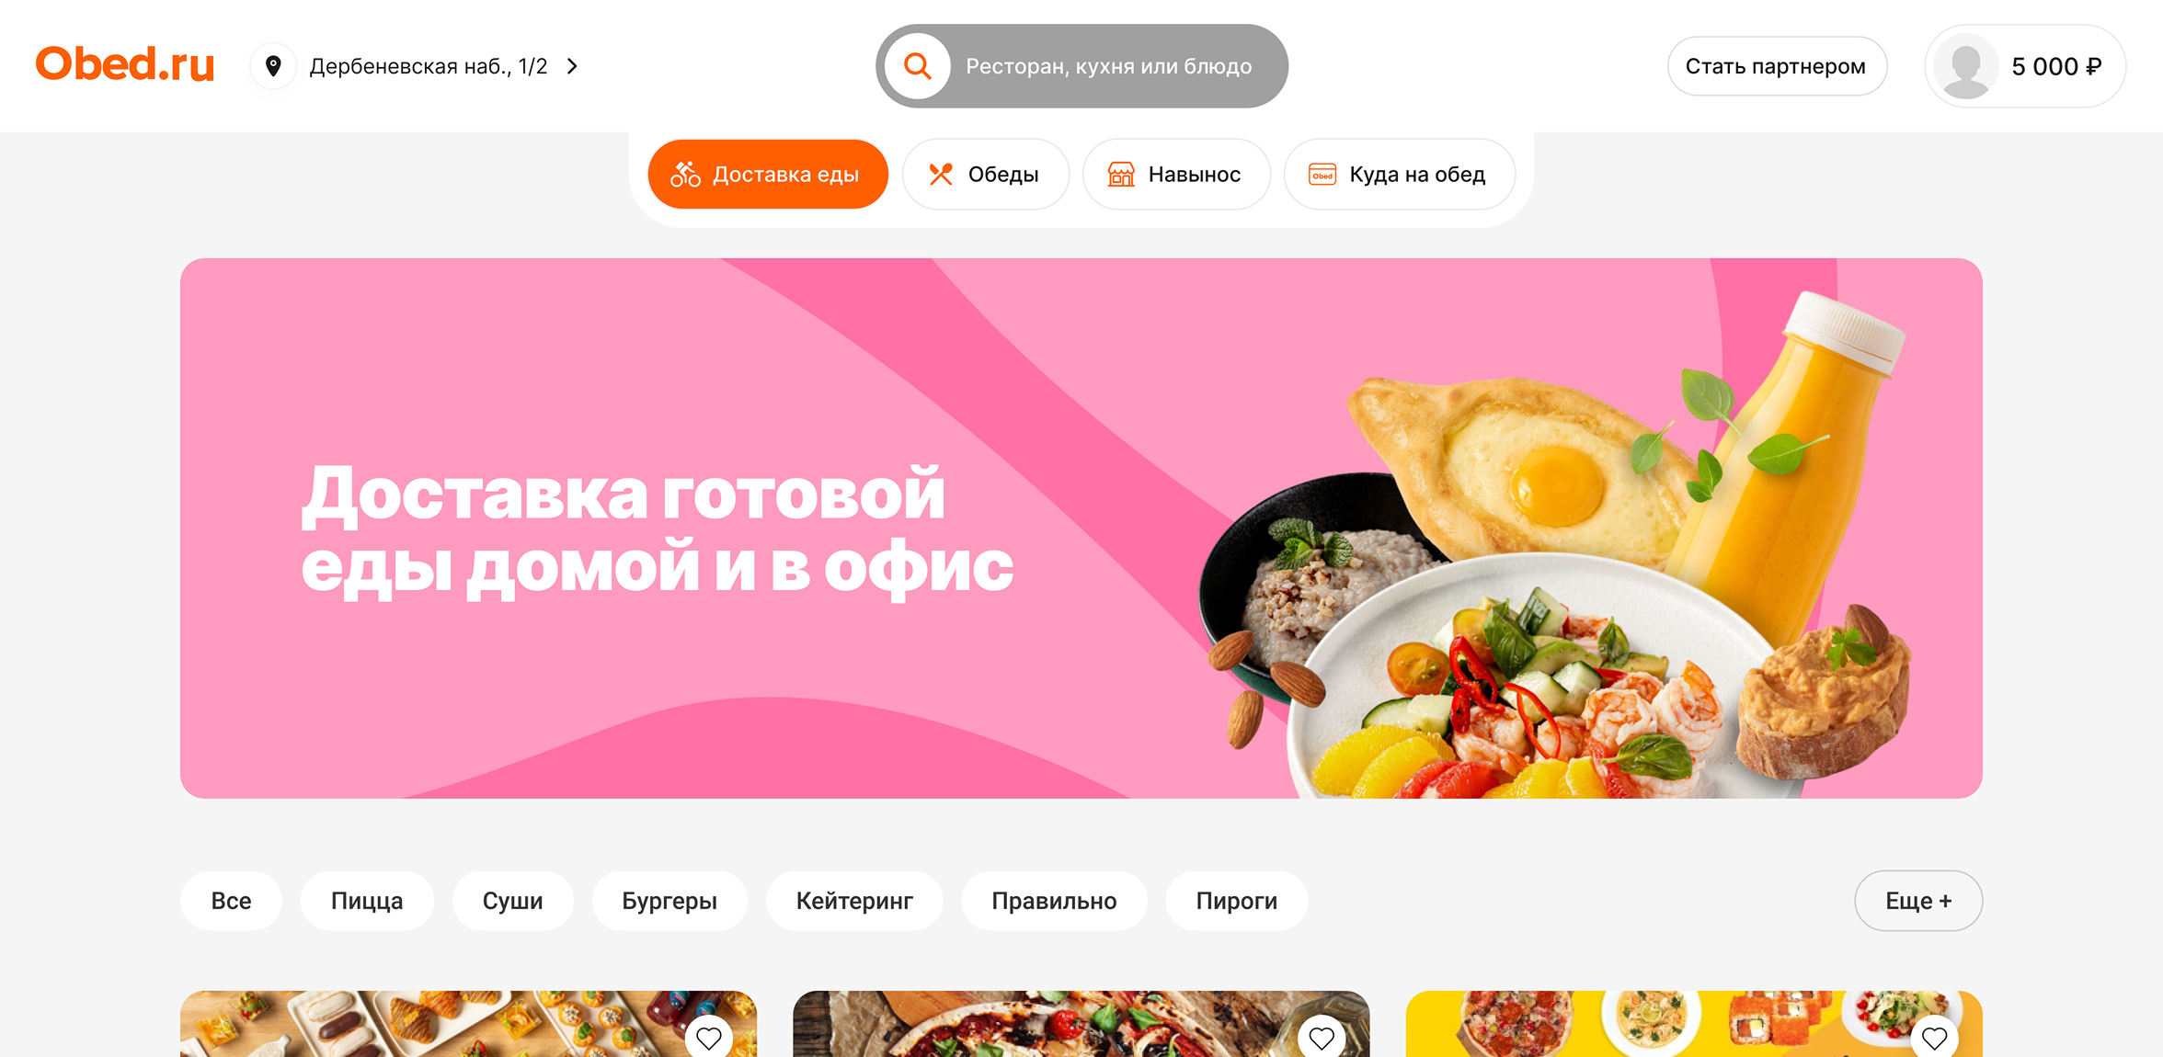This screenshot has width=2163, height=1057.
Task: Open the pink food delivery banner
Action: tap(1081, 528)
